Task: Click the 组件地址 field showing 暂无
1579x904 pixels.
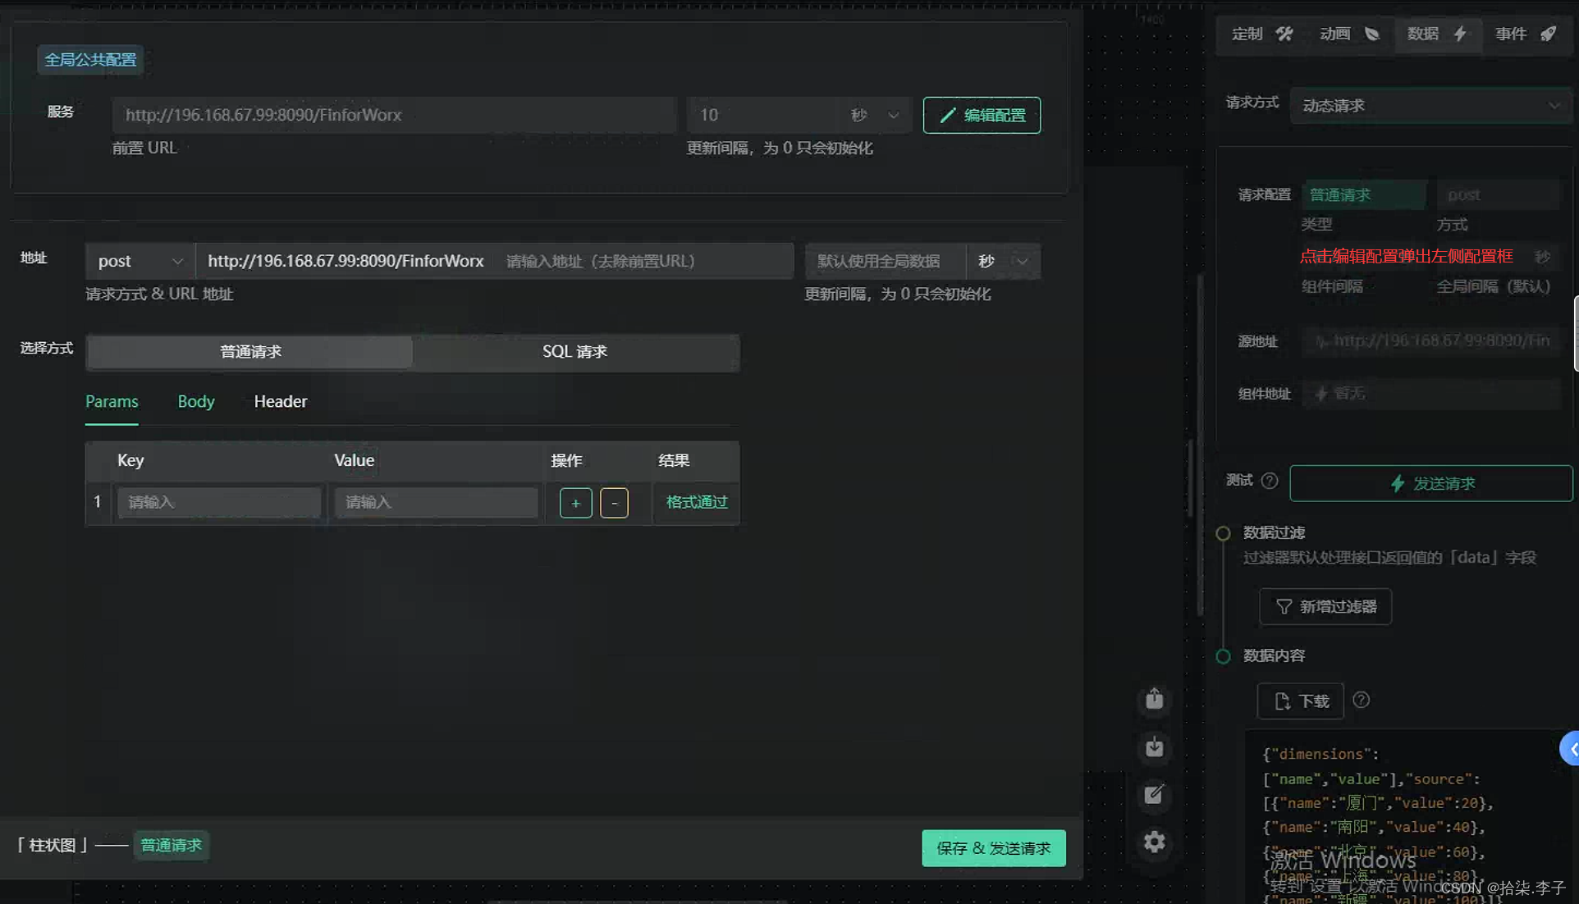Action: (x=1430, y=394)
